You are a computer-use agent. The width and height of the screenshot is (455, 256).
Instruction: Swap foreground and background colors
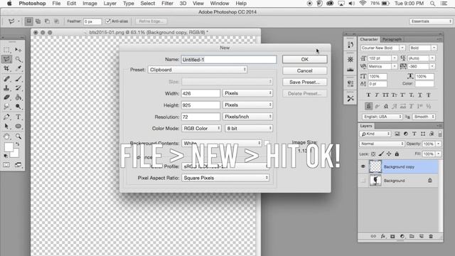pyautogui.click(x=17, y=144)
